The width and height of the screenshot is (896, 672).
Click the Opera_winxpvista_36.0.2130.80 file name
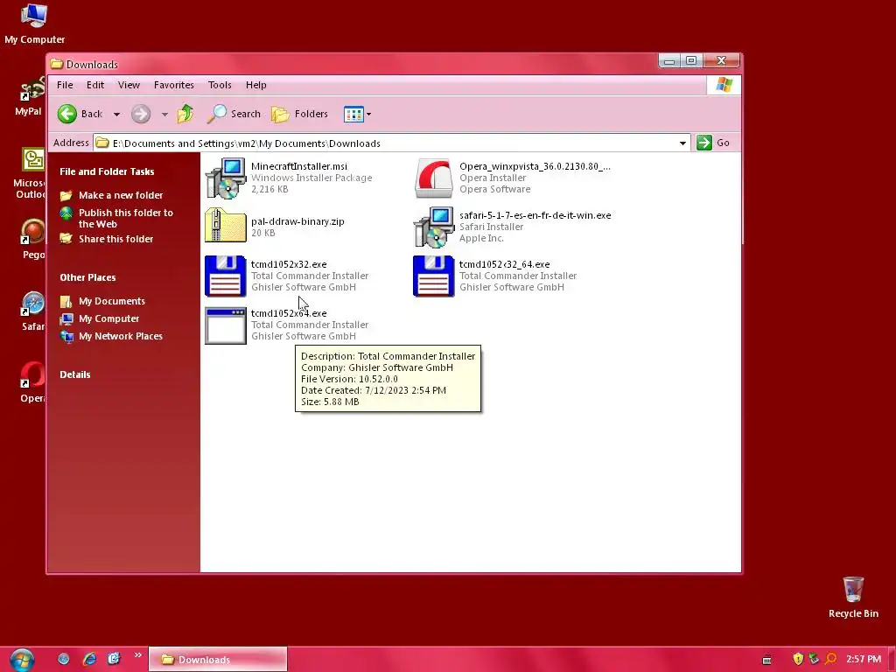pos(535,166)
